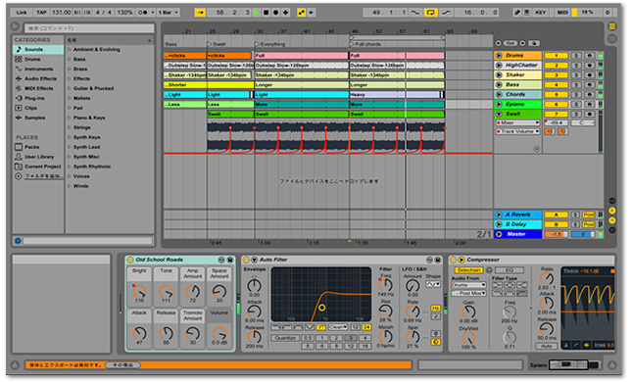The width and height of the screenshot is (632, 382).
Task: Click the Epiano device view overview
Action: pyautogui.click(x=575, y=364)
